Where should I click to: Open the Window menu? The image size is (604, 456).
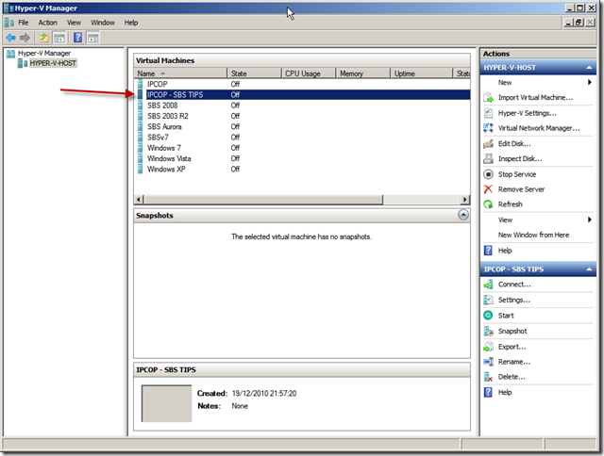coord(103,22)
